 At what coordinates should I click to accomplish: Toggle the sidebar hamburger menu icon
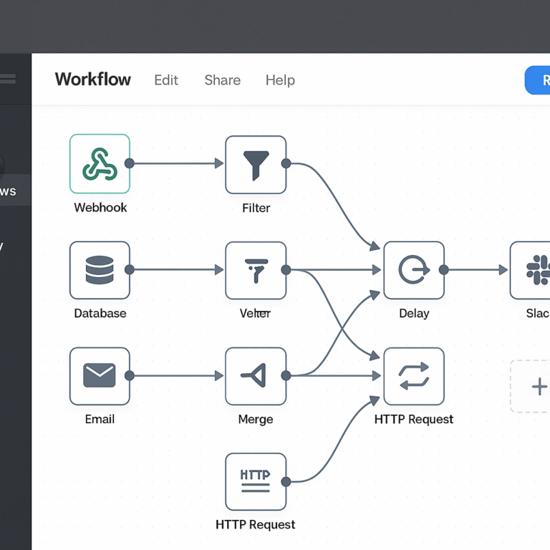pyautogui.click(x=7, y=79)
